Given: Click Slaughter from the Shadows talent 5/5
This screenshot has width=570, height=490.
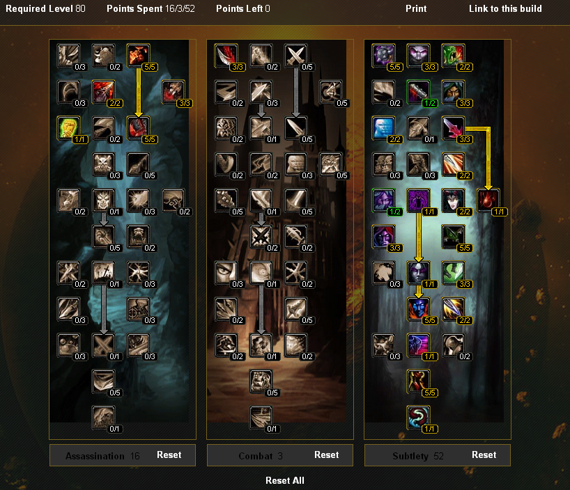Looking at the screenshot, I should 418,381.
